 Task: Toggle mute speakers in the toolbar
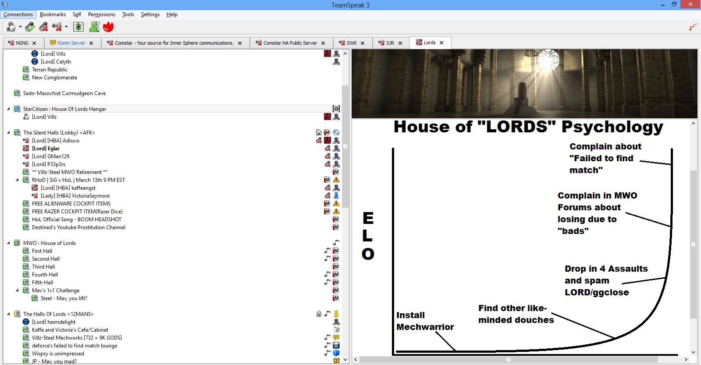(x=57, y=27)
